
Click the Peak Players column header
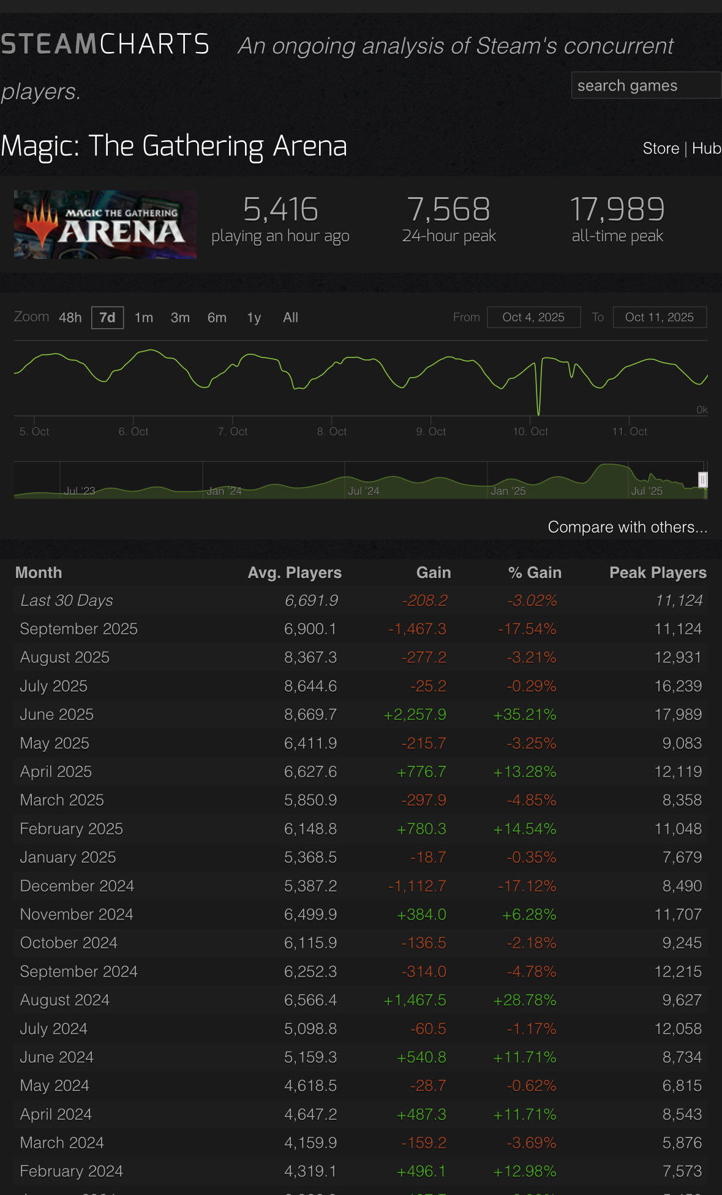[658, 572]
